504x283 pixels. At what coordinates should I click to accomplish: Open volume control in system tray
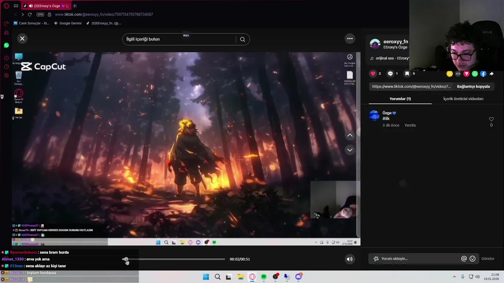[x=478, y=277]
